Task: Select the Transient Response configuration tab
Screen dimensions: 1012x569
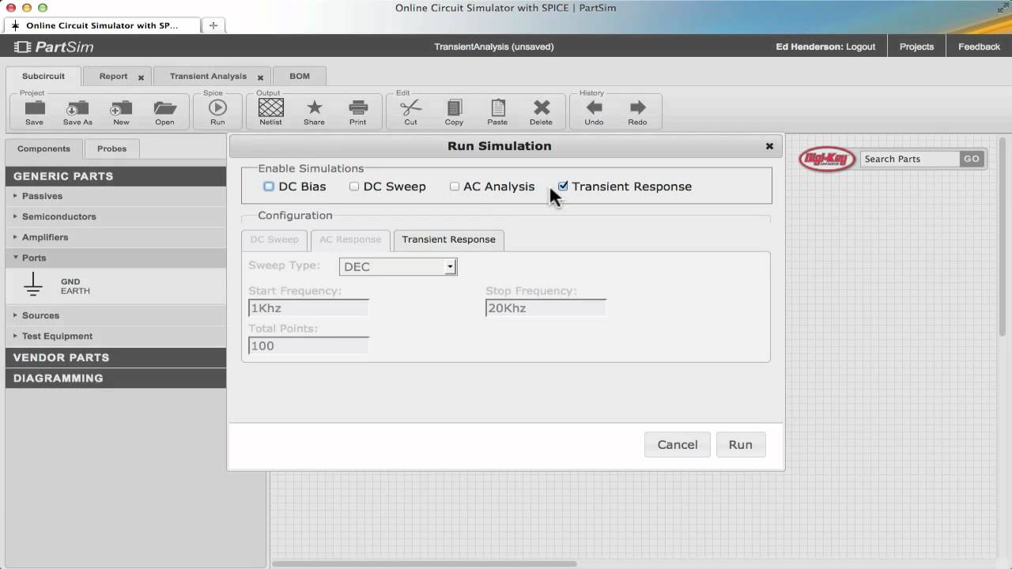Action: coord(448,239)
